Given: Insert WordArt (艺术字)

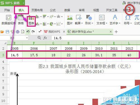Looking at the screenshot, I should [x=115, y=20].
